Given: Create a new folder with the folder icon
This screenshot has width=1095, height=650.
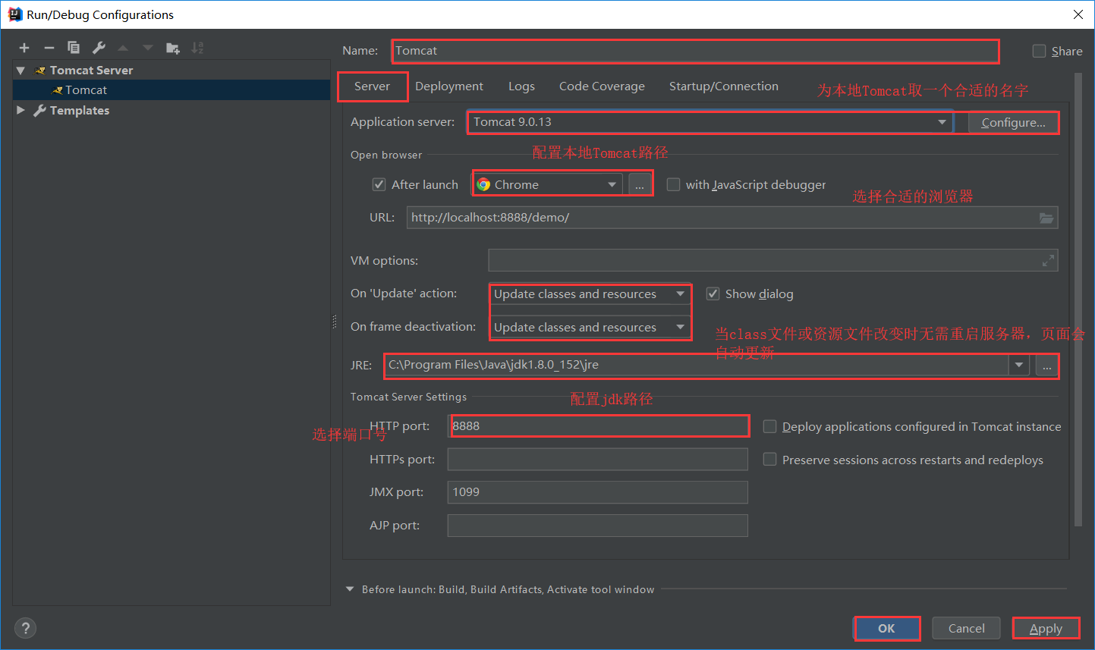Looking at the screenshot, I should [173, 48].
